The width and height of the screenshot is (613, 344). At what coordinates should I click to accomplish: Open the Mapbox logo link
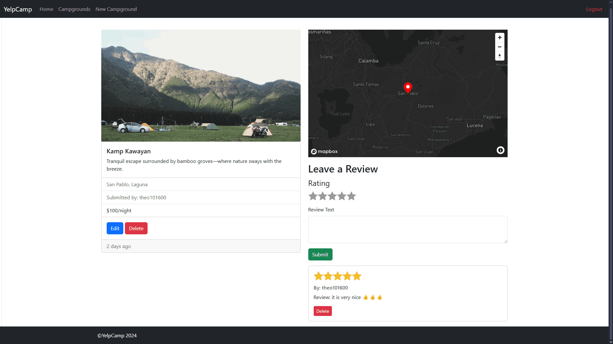coord(324,151)
